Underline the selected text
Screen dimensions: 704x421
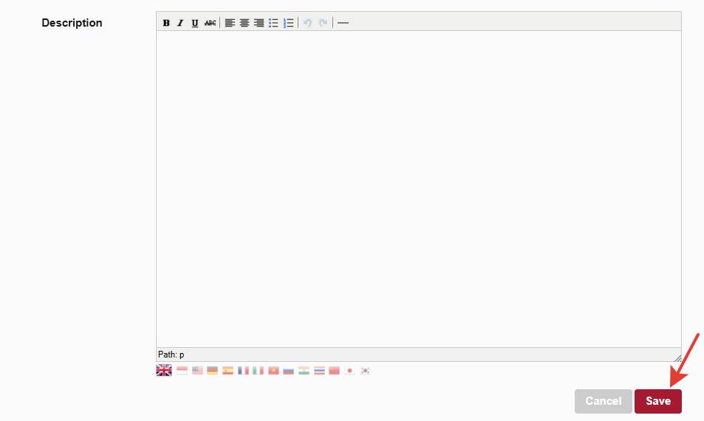(x=195, y=23)
